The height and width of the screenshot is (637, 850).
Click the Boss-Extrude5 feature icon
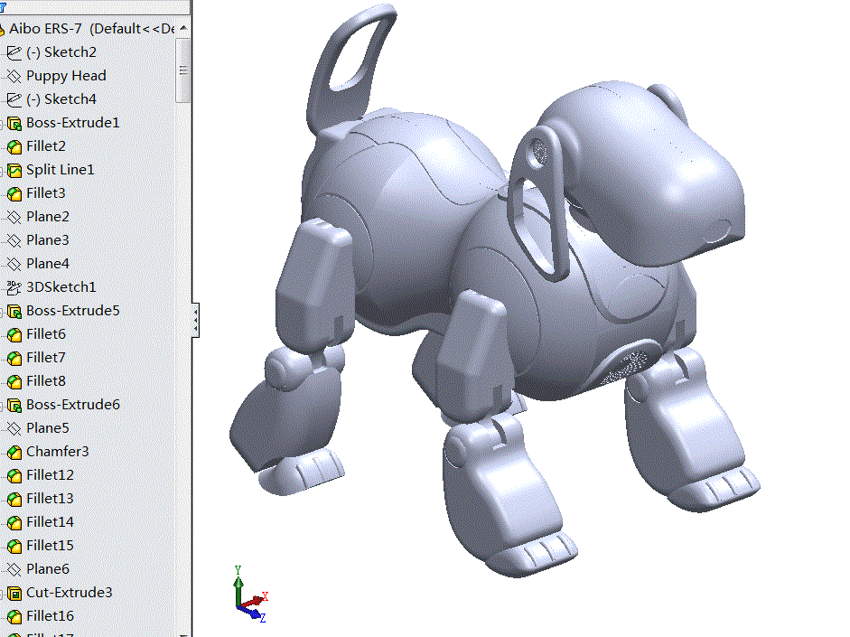14,311
